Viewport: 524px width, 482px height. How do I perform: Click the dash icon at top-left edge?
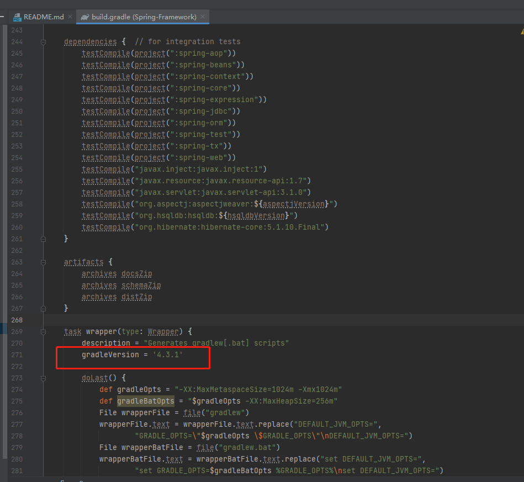coord(3,16)
